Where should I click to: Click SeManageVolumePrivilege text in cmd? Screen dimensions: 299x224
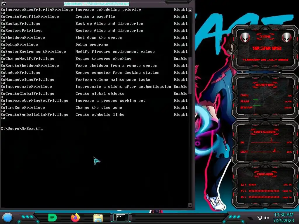27,80
